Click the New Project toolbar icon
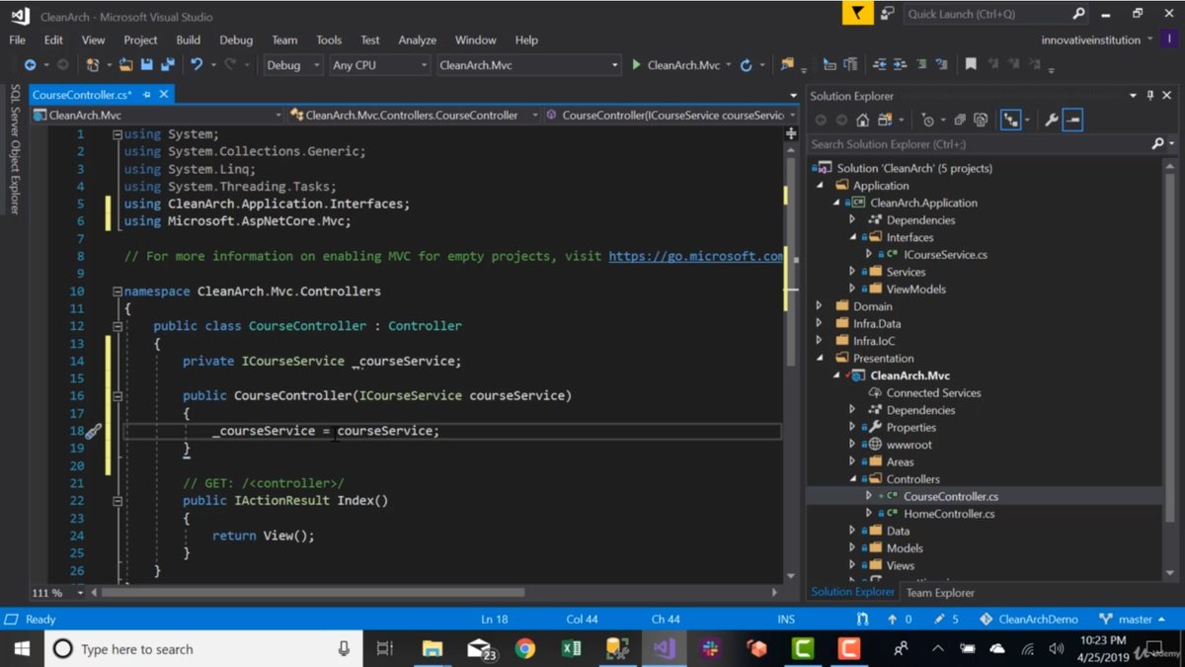Screen dimensions: 1185x667 click(92, 65)
